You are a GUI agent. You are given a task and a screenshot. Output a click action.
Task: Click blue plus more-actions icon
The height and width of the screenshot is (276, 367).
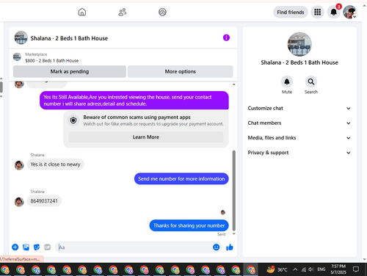[15, 247]
